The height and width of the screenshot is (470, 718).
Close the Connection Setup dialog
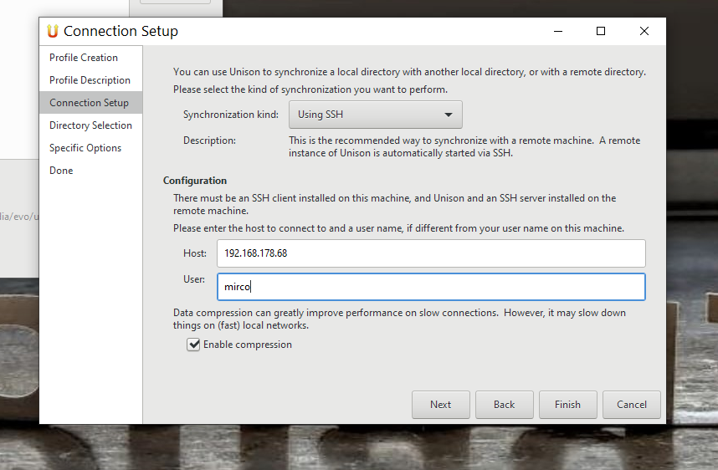click(644, 31)
